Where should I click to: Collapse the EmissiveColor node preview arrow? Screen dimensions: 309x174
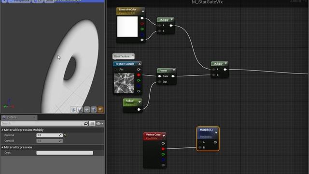click(143, 11)
